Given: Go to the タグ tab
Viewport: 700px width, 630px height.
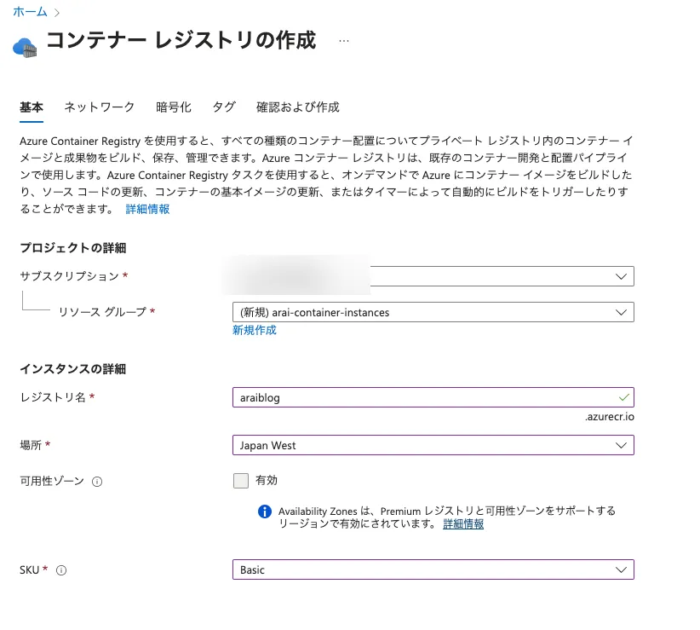Looking at the screenshot, I should pos(224,107).
